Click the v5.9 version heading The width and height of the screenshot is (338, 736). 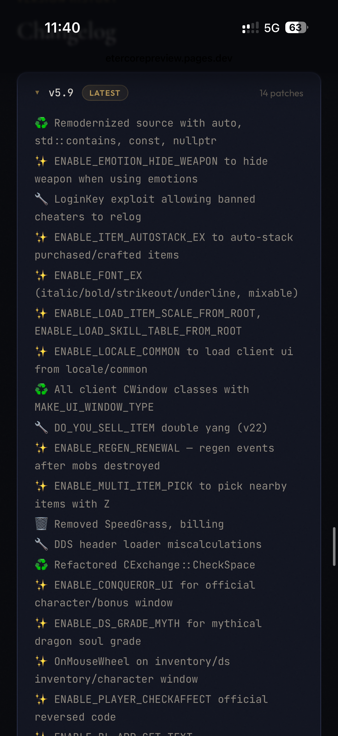61,93
